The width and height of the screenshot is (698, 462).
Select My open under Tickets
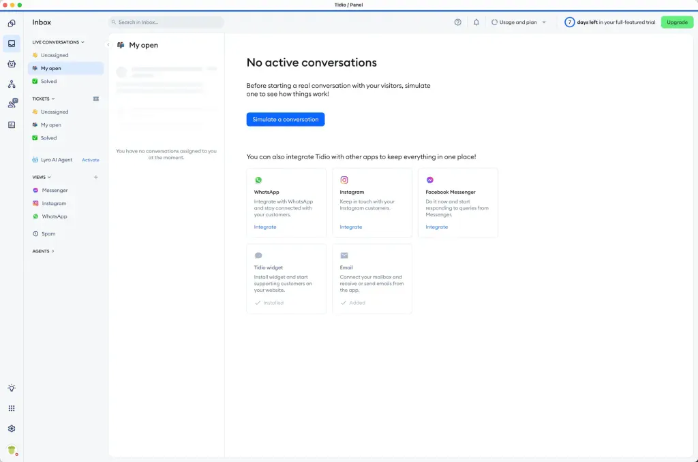pyautogui.click(x=66, y=125)
